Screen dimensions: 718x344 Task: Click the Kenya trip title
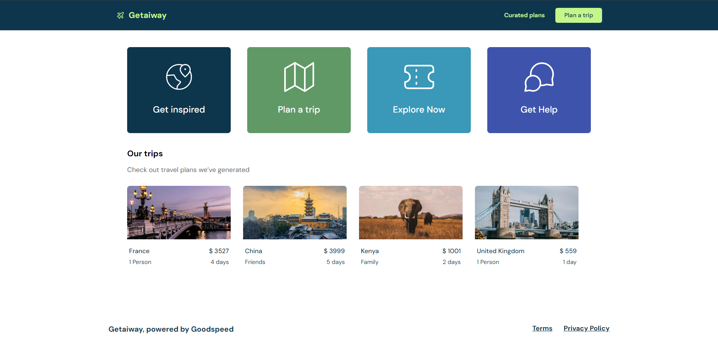(x=370, y=251)
